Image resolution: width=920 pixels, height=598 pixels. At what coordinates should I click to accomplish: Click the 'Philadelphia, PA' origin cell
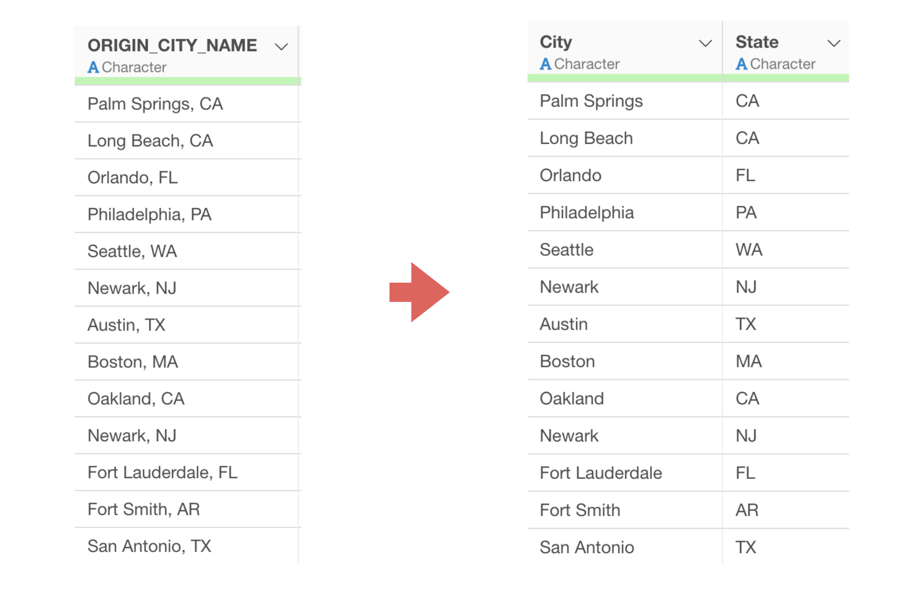point(149,214)
